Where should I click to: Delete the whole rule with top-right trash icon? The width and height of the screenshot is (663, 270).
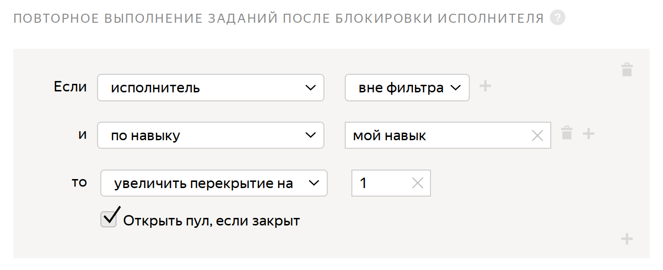(627, 70)
